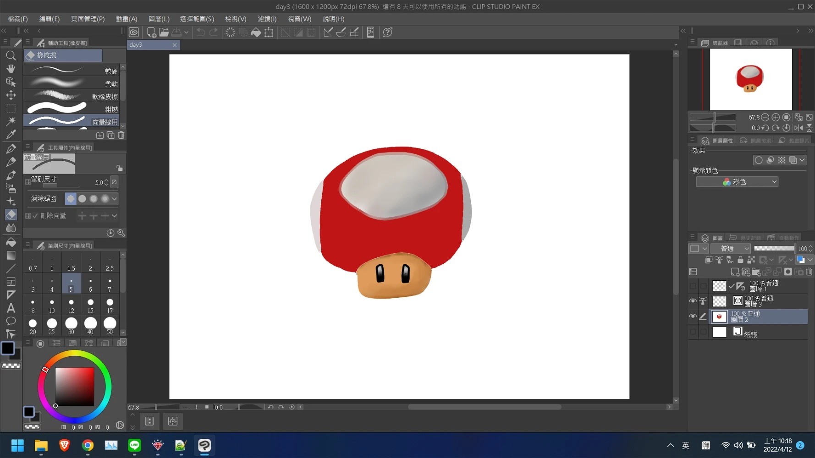Select the Gradient tool
The width and height of the screenshot is (815, 458).
click(11, 255)
